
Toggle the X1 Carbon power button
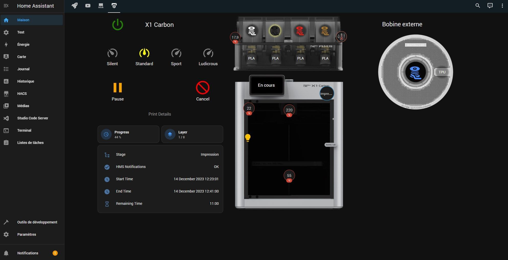coord(118,25)
